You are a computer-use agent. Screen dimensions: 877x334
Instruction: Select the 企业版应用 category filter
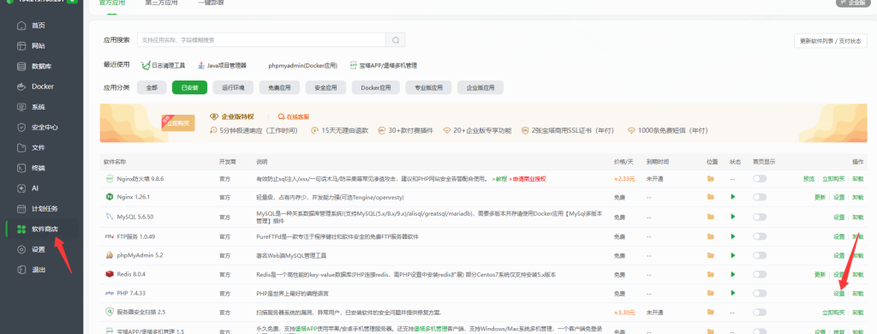tap(480, 88)
